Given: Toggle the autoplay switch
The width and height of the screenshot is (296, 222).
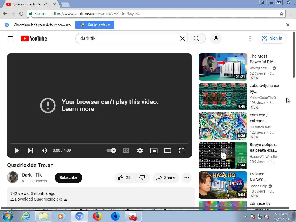Looking at the screenshot, I should 111,150.
